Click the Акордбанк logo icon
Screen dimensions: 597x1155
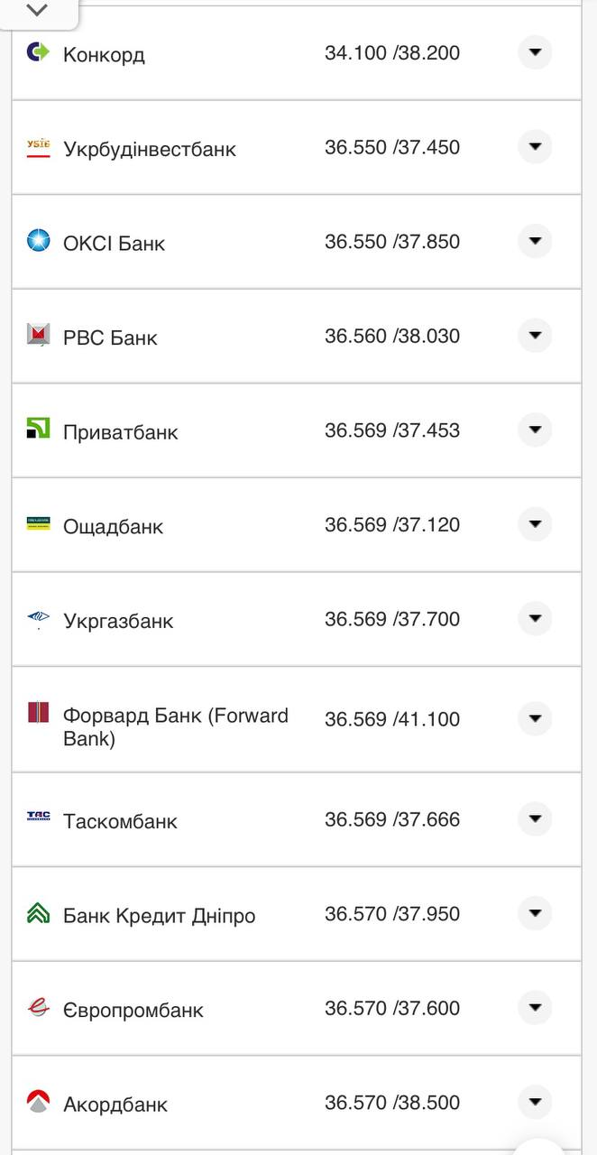(38, 1102)
